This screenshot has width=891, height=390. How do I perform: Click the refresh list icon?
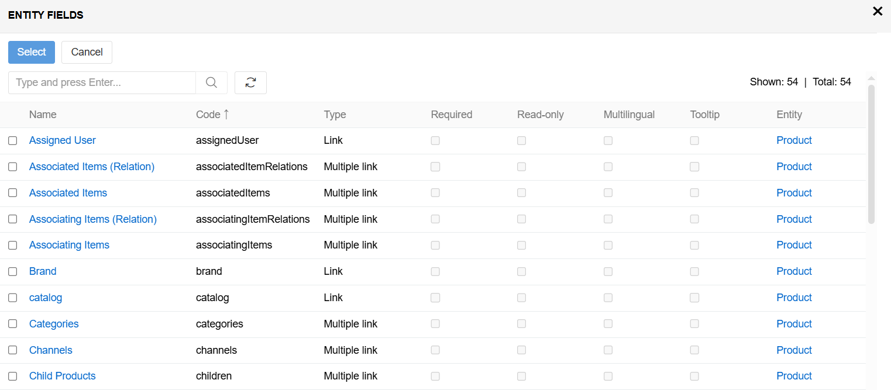tap(250, 82)
